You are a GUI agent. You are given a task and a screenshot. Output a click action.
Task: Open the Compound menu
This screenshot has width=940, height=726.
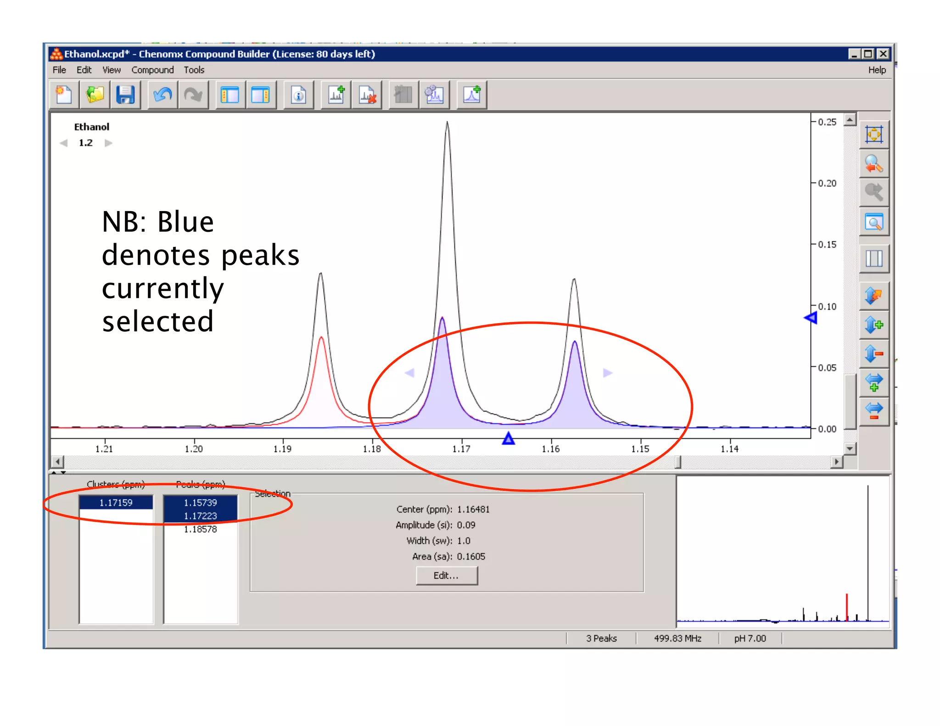(x=152, y=70)
